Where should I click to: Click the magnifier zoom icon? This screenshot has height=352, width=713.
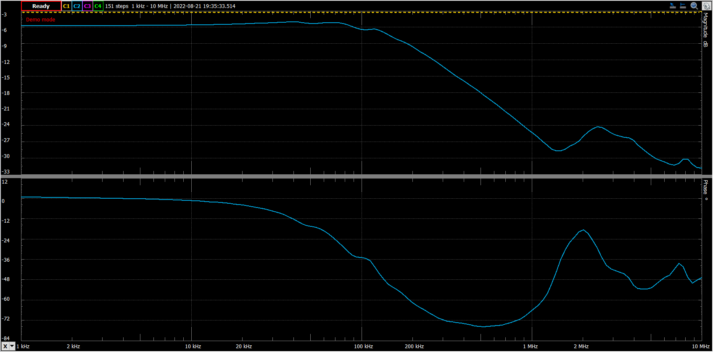click(694, 6)
